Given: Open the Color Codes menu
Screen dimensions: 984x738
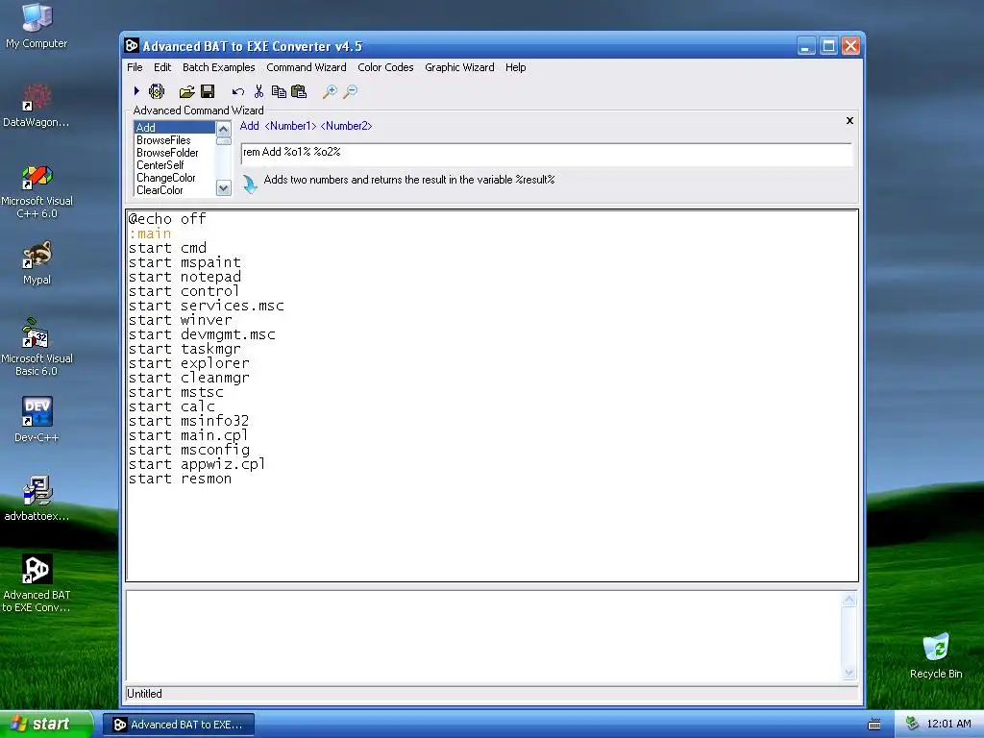Looking at the screenshot, I should click(x=385, y=67).
